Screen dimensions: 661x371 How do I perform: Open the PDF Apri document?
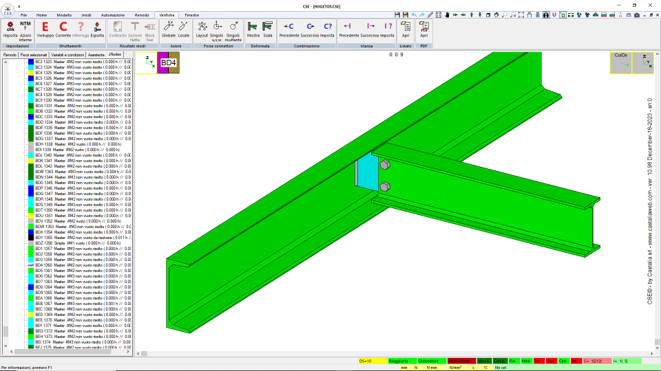pos(424,30)
